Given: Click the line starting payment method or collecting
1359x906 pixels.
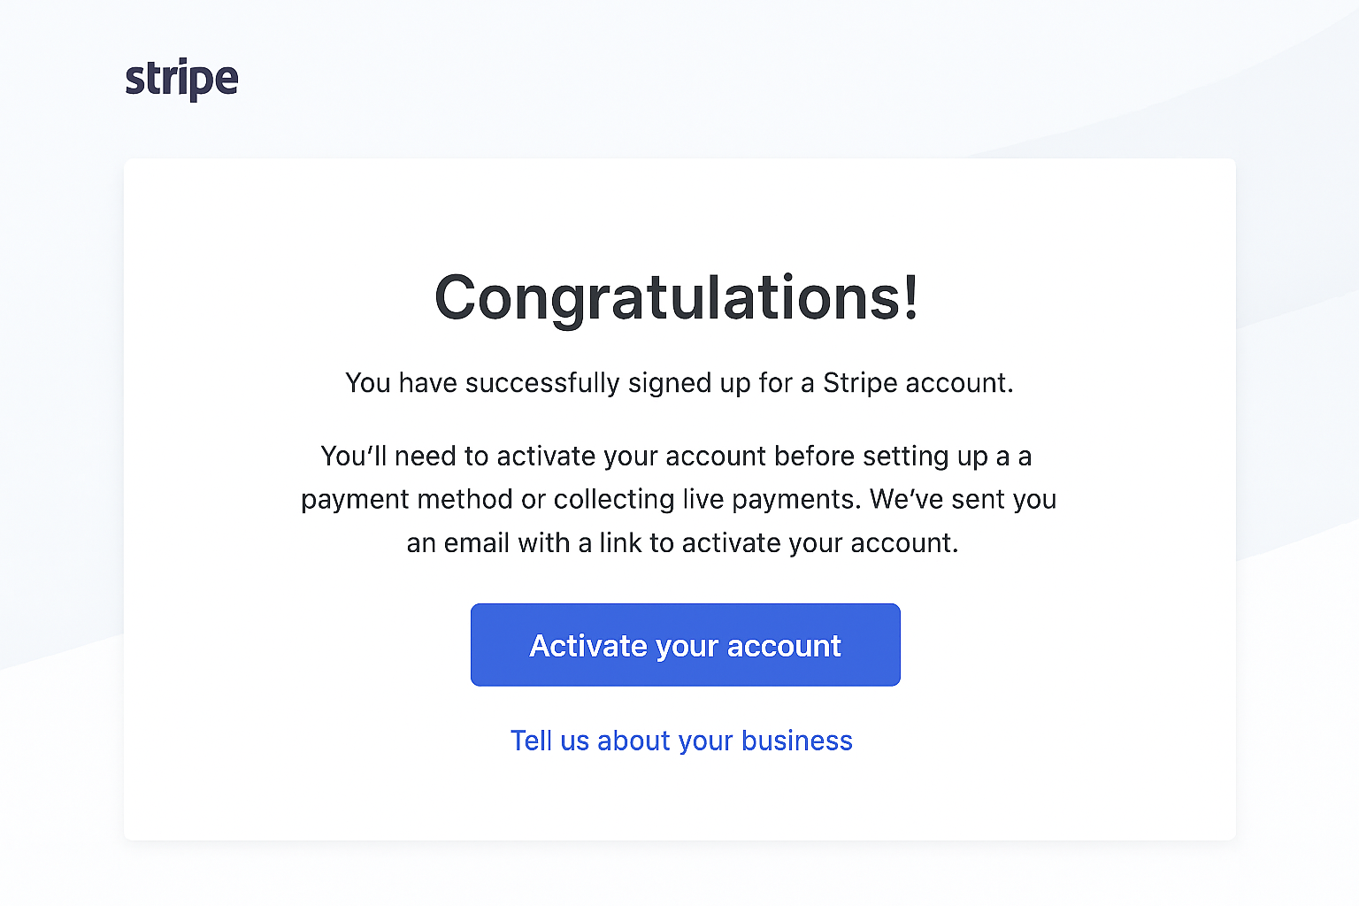Looking at the screenshot, I should 679,500.
